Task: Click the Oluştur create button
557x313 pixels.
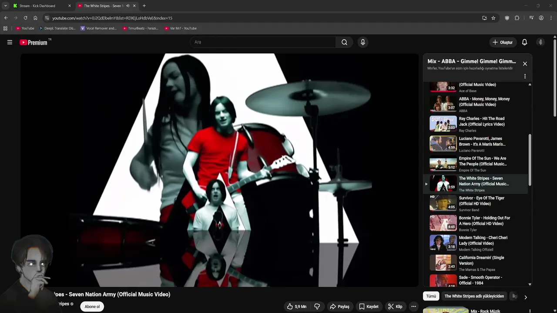Action: point(502,42)
